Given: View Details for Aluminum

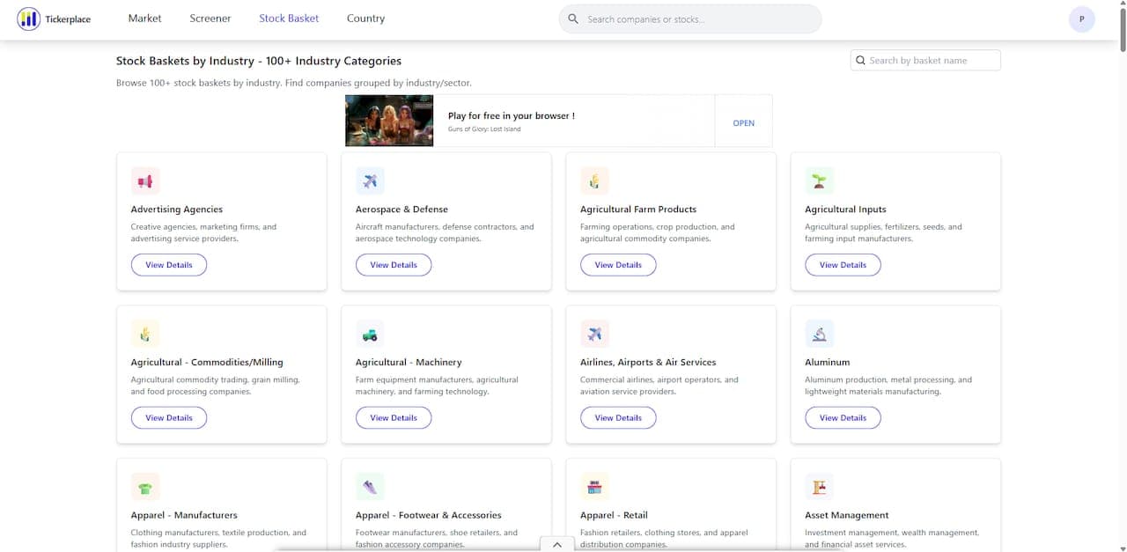Looking at the screenshot, I should [x=843, y=418].
